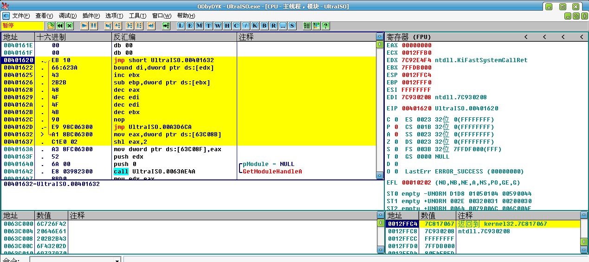The image size is (589, 262).
Task: Click the 反汇编 column header
Action: pyautogui.click(x=175, y=37)
